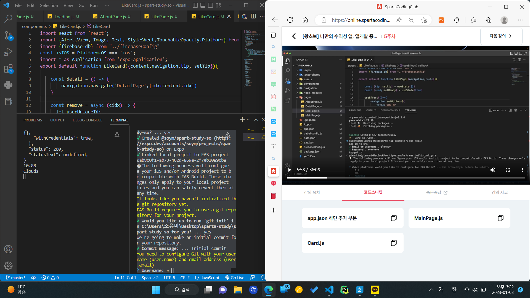Open browser Collections icon
This screenshot has width=530, height=298.
[x=489, y=20]
